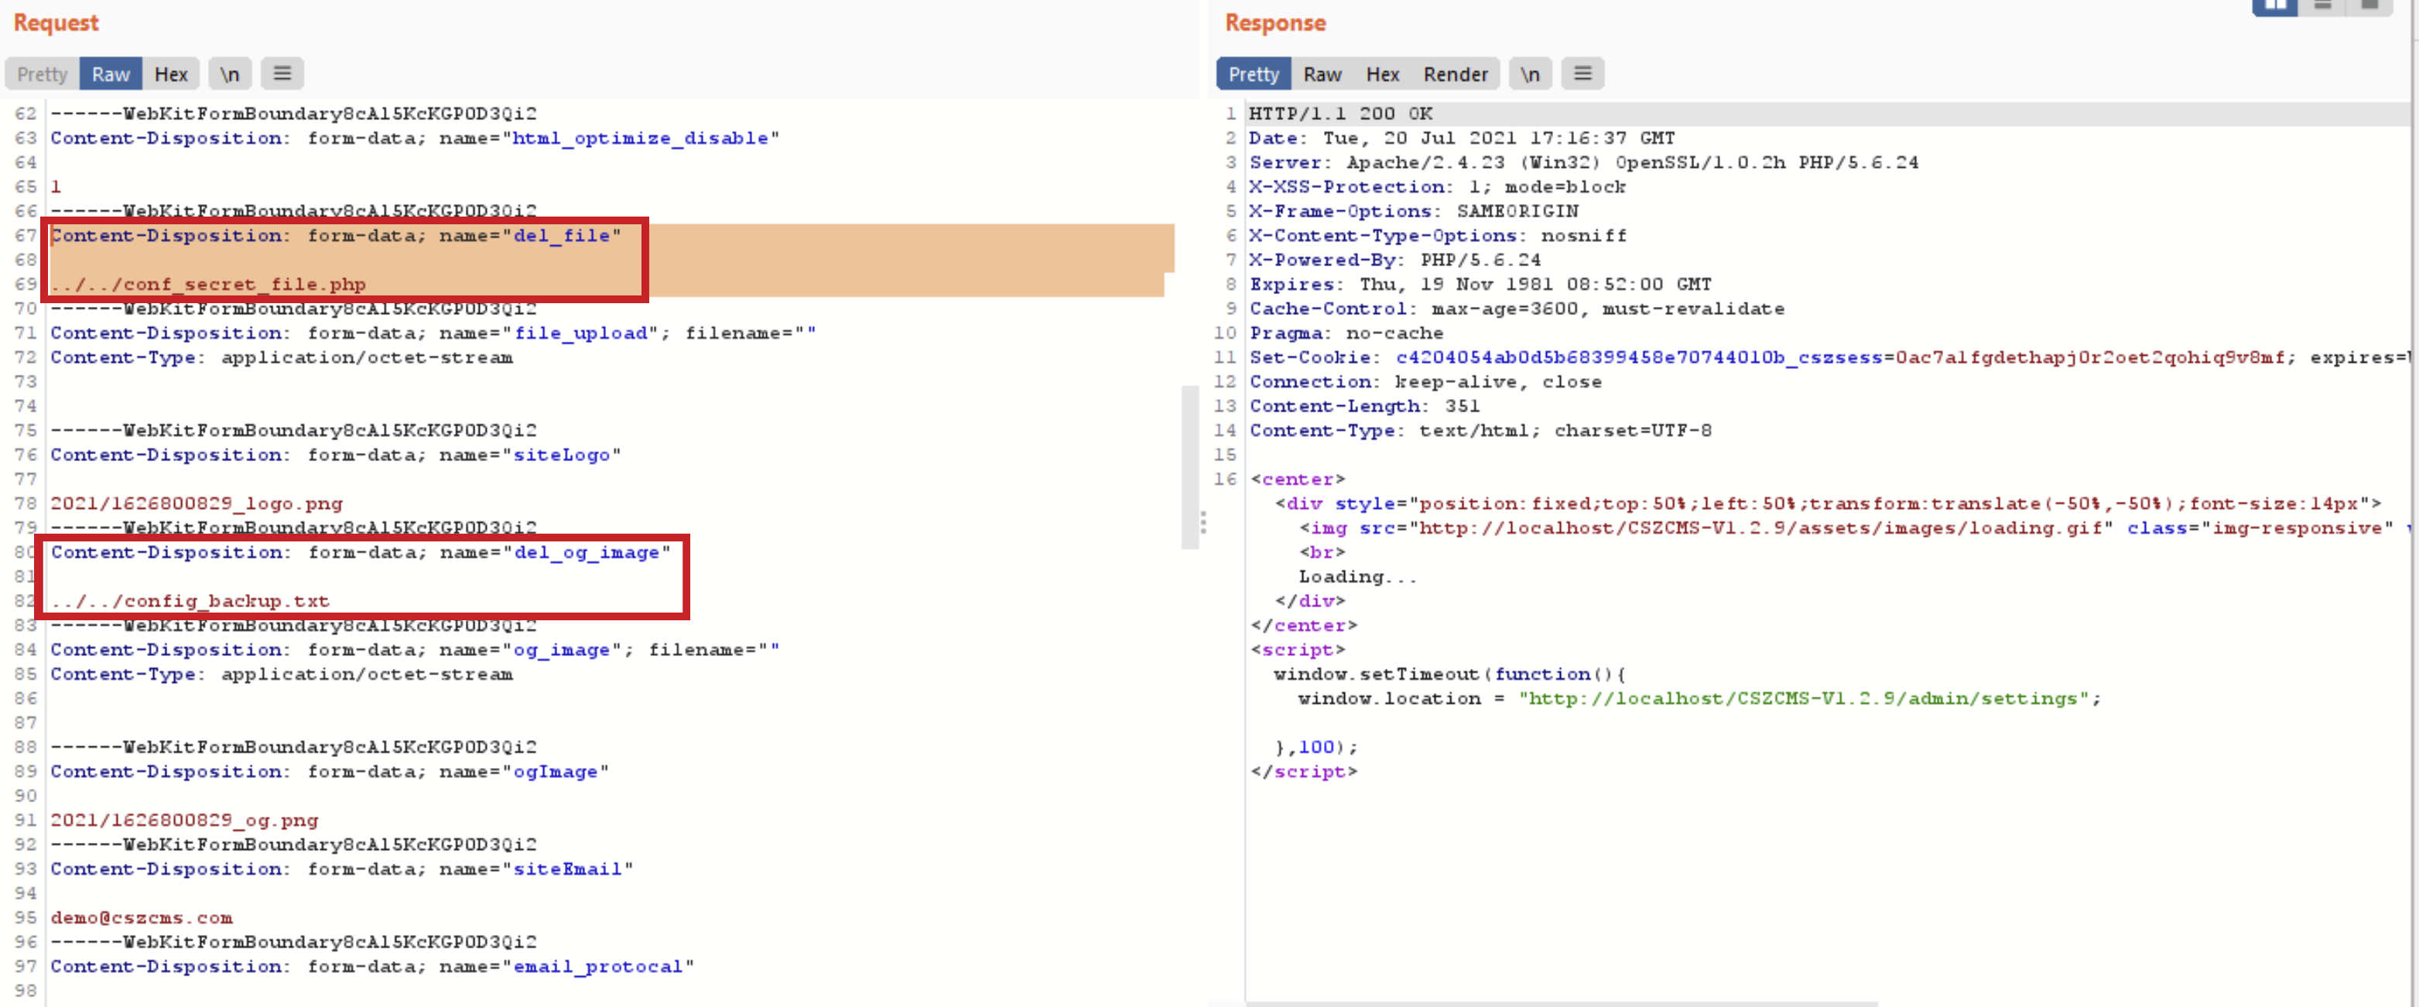Switch Request view to Pretty tab

[x=43, y=74]
